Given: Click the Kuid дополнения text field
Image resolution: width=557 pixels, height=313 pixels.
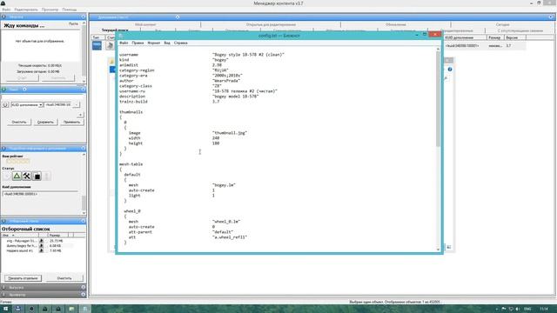Looking at the screenshot, I should [40, 194].
